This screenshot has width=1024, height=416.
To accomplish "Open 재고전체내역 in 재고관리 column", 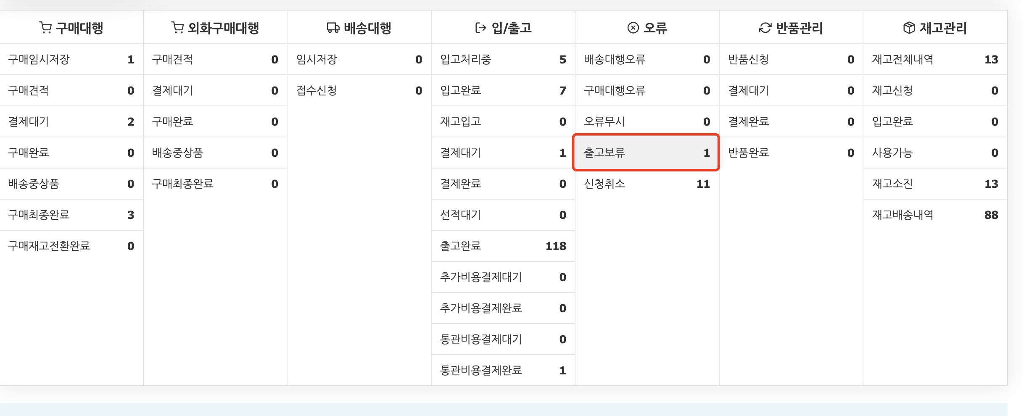I will pos(935,59).
